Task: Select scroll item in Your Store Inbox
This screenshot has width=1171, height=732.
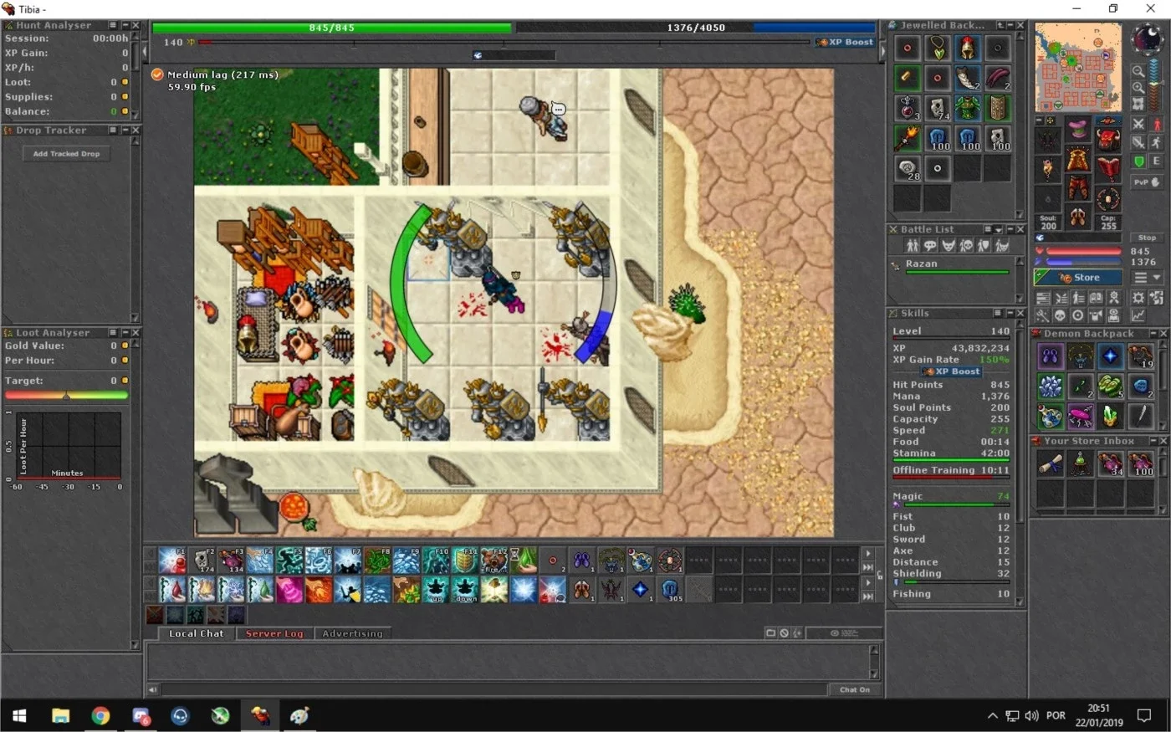Action: pyautogui.click(x=1051, y=463)
